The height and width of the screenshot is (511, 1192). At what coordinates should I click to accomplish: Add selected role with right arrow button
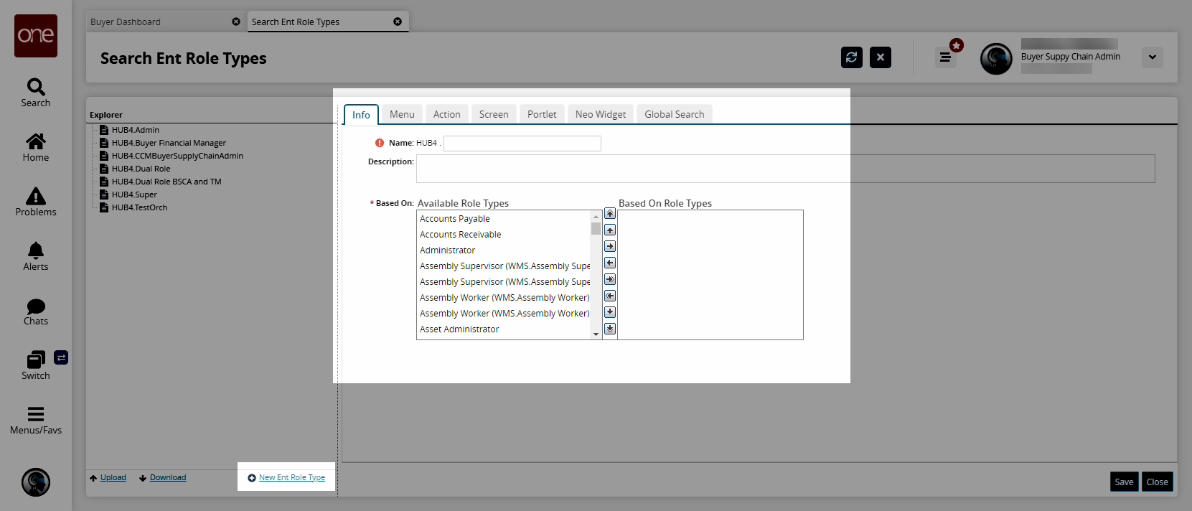610,246
